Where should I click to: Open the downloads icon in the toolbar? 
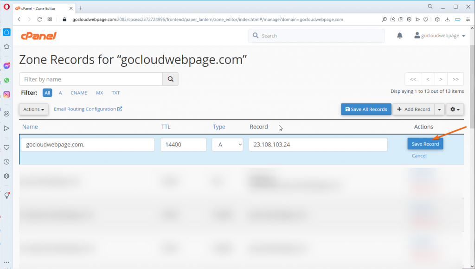448,19
